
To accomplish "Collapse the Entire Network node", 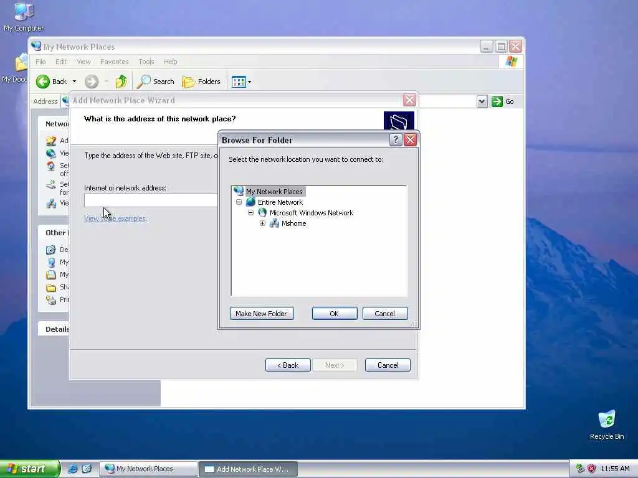I will (239, 202).
